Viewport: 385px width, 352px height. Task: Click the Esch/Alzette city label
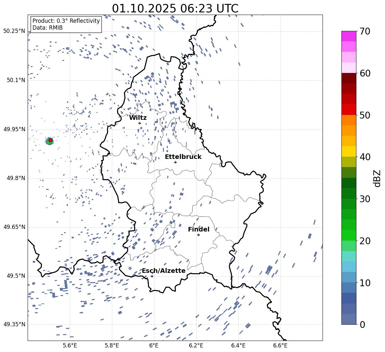(164, 271)
